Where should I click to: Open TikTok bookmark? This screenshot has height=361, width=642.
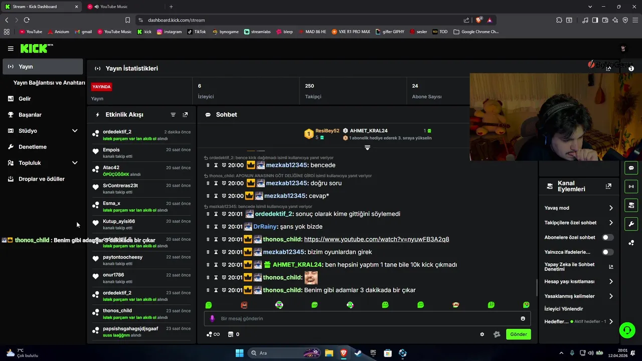point(197,32)
